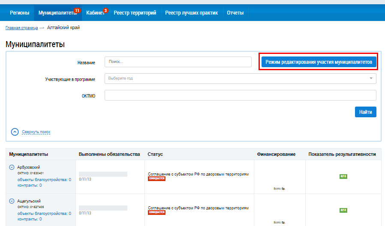Open the Регионы tab

click(20, 13)
